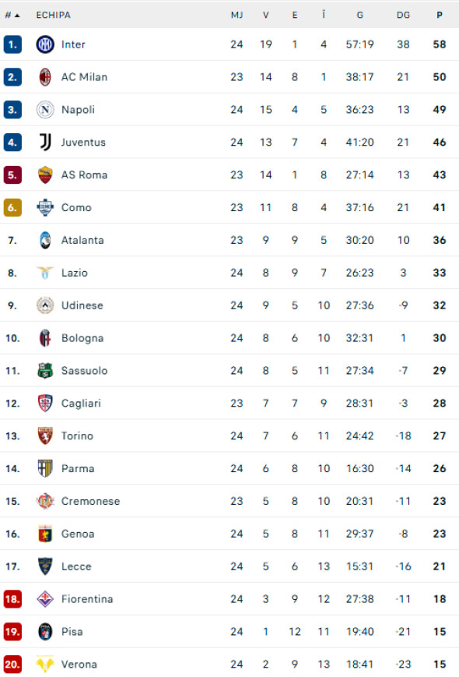
Task: Click the Genoa griffin badge
Action: [45, 534]
